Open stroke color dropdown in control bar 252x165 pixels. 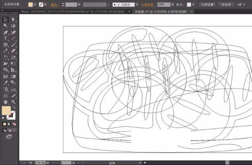tap(45, 5)
